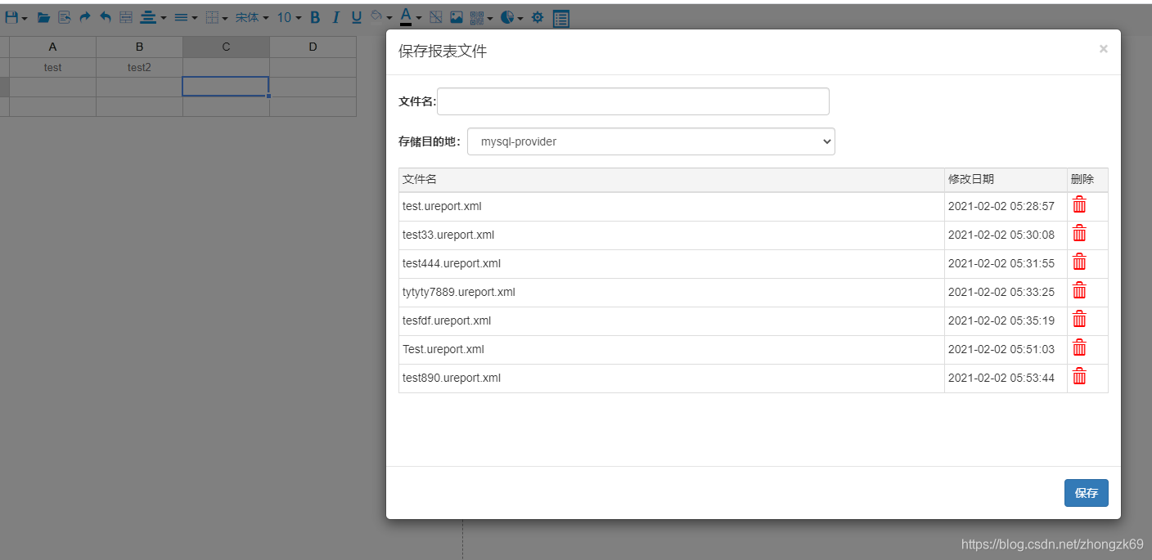Delete test.ureport.xml with its trash icon

point(1080,204)
